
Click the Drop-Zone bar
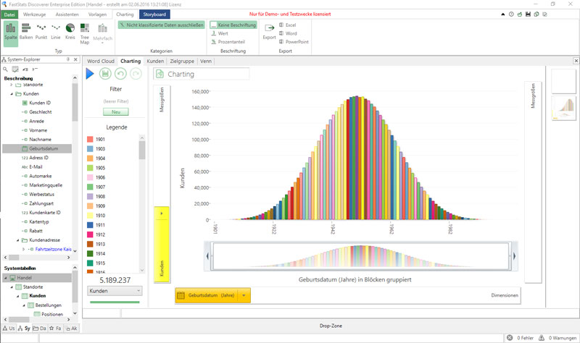click(x=331, y=326)
